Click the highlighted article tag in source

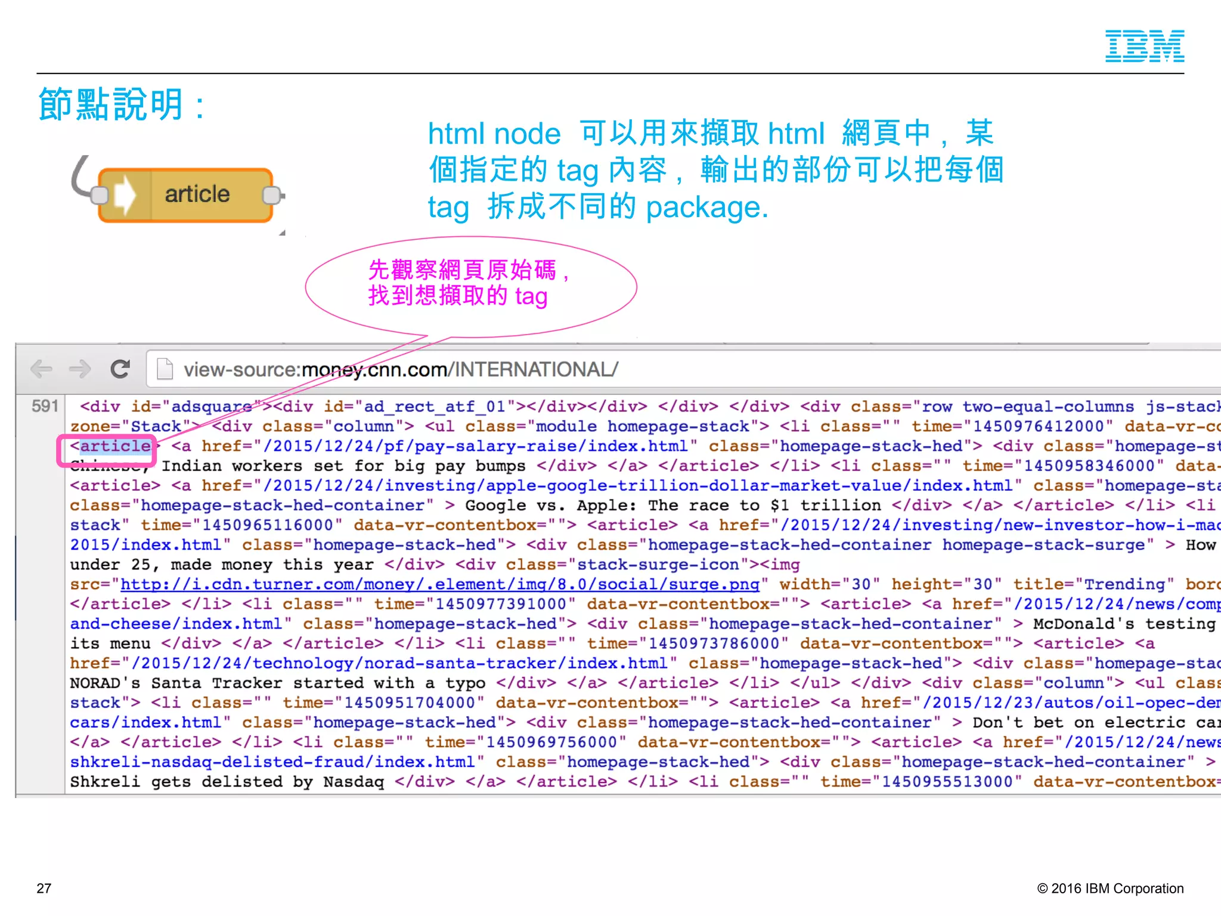coord(115,446)
